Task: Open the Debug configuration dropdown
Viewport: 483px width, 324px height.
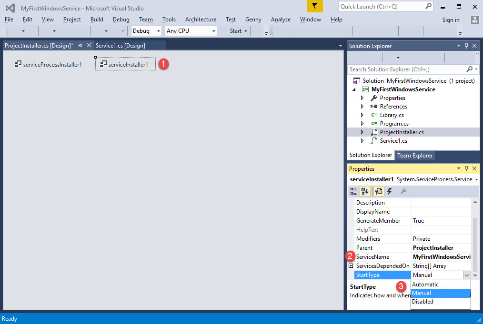Action: 147,31
